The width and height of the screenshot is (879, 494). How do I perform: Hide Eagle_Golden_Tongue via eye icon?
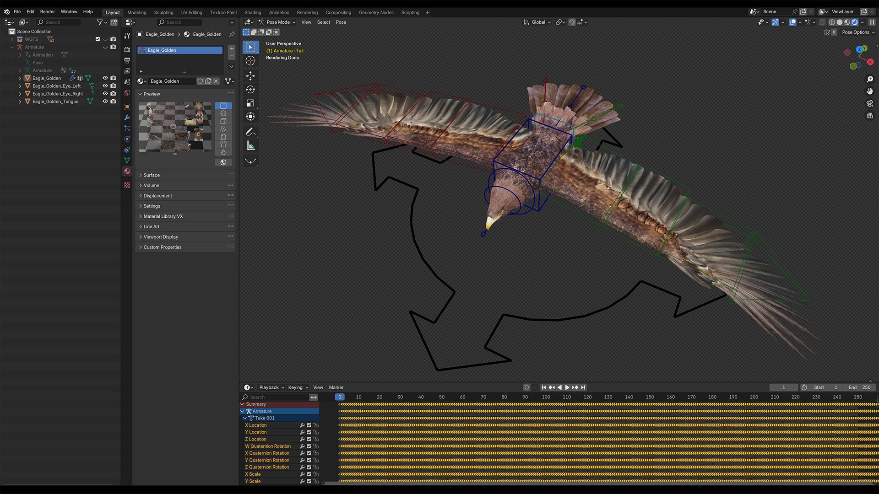[x=105, y=102]
